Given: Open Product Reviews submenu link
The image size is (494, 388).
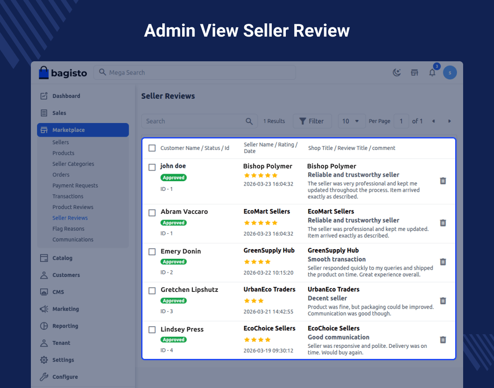Looking at the screenshot, I should pyautogui.click(x=73, y=207).
